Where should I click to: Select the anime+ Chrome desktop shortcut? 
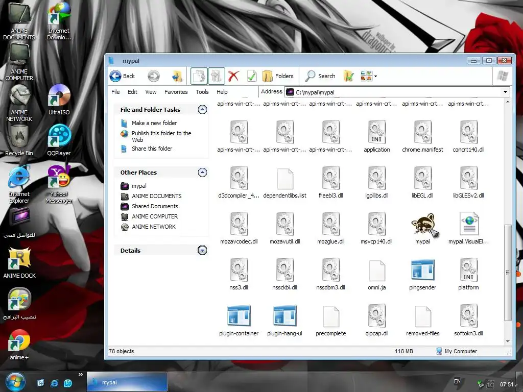pos(19,345)
